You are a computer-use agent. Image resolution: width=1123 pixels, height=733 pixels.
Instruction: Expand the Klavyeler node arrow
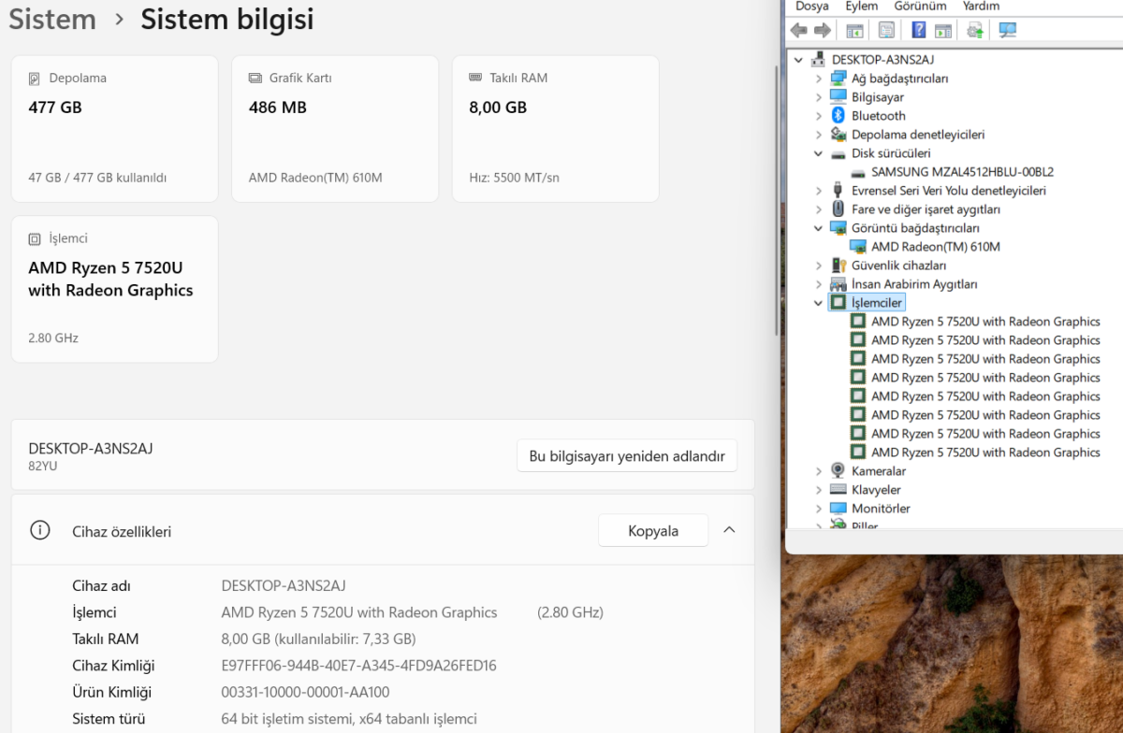818,490
